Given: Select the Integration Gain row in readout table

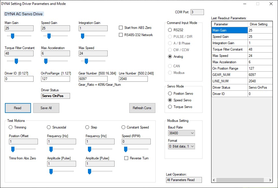Looking at the screenshot, I should point(242,43).
